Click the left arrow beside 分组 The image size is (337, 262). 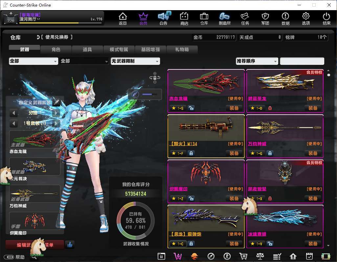coord(13,113)
